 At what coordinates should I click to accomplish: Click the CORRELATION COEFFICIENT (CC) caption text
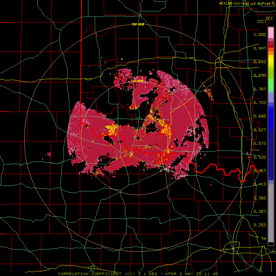point(97,274)
